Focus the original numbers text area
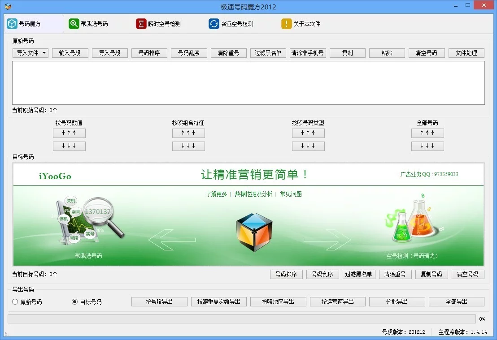The width and height of the screenshot is (497, 340). (x=248, y=83)
